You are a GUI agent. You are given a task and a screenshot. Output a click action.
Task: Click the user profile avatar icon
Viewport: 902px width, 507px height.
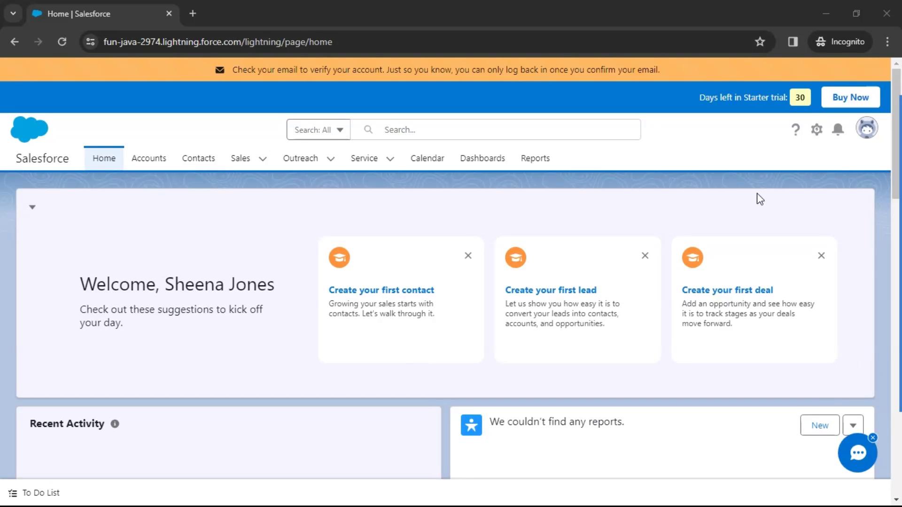click(x=867, y=130)
